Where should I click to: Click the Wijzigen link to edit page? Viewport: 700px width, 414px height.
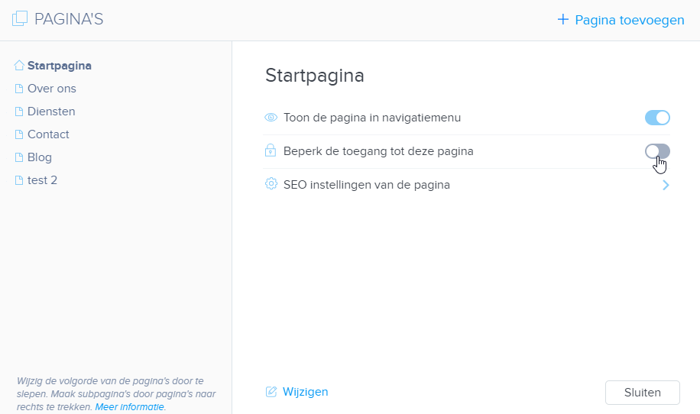click(305, 392)
